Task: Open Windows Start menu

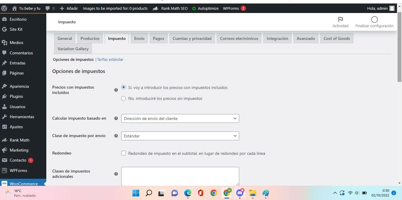Action: click(136, 193)
